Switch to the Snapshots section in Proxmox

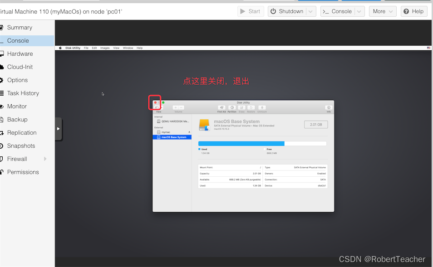coord(22,146)
